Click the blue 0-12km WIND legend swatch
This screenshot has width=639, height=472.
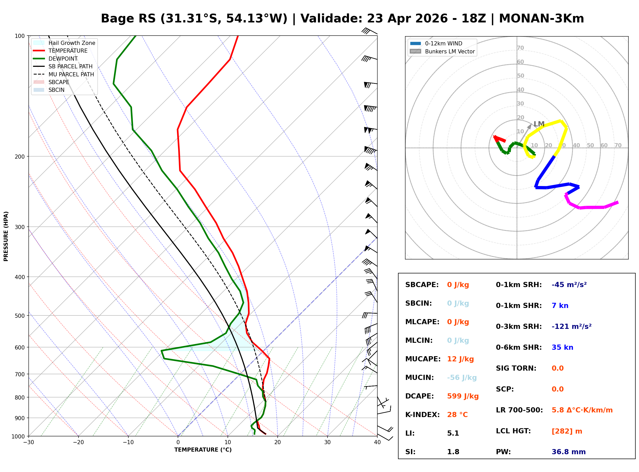coord(416,43)
